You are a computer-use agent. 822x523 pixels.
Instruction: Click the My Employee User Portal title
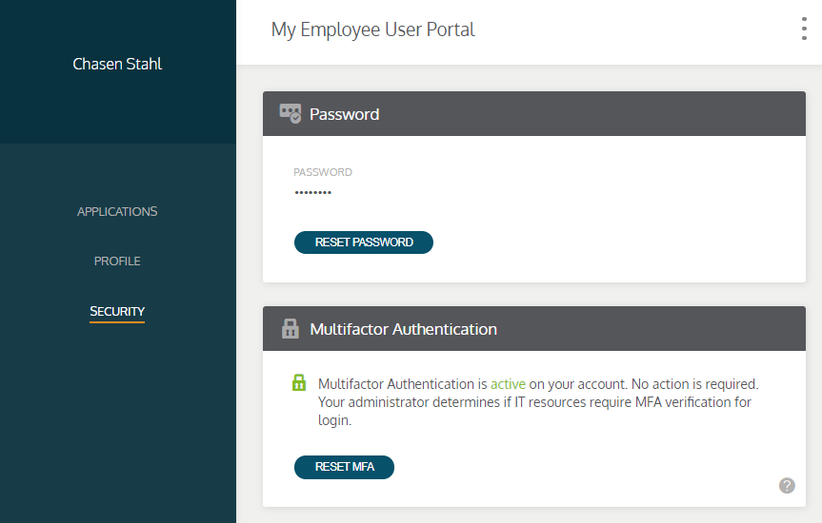[372, 29]
